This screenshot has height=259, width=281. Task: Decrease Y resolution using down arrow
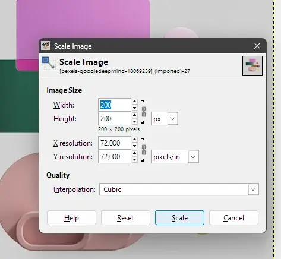pyautogui.click(x=135, y=160)
